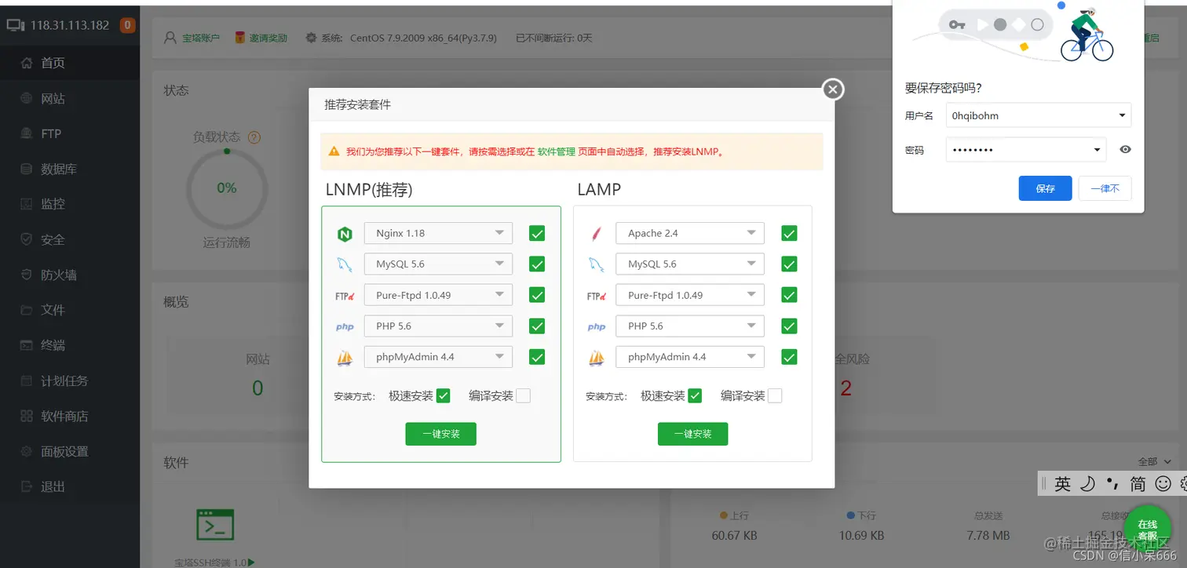Open the MySQL 5.6 version dropdown under LNMP
This screenshot has width=1187, height=568.
[437, 264]
